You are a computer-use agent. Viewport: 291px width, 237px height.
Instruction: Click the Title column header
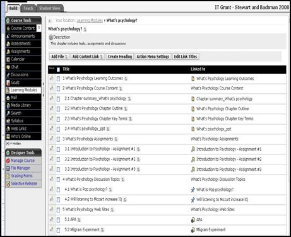coord(66,69)
